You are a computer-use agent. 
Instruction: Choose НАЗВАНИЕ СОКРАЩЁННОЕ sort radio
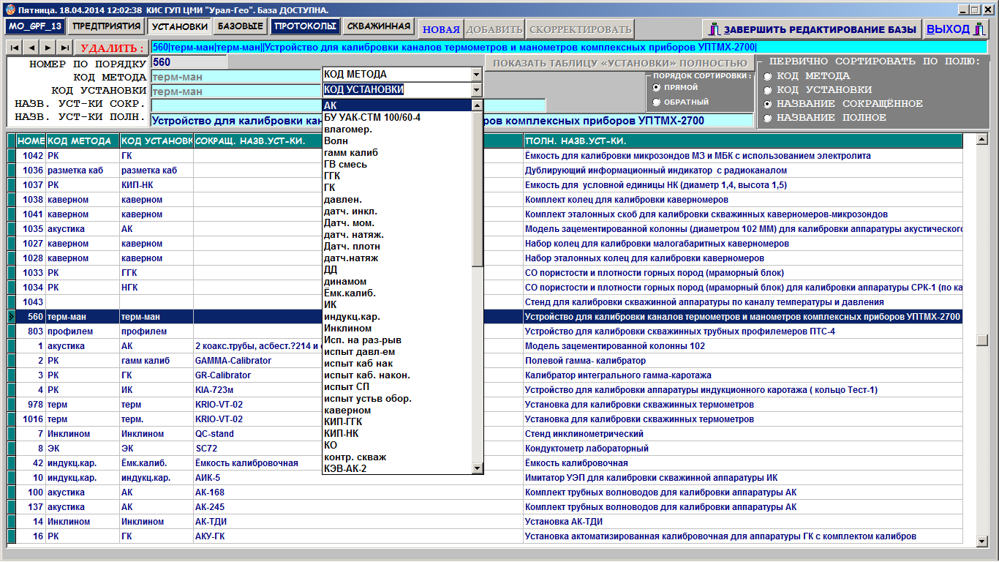pos(767,104)
